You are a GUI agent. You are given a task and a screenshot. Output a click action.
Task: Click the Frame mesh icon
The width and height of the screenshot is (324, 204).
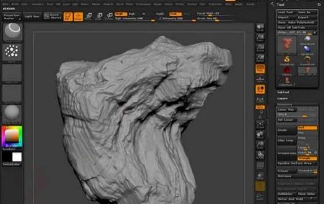pos(260,125)
